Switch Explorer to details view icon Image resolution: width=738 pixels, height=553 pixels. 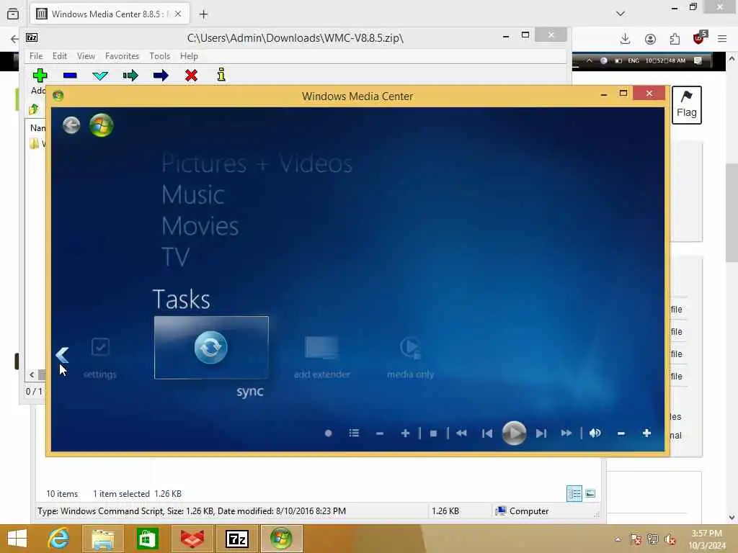coord(574,494)
